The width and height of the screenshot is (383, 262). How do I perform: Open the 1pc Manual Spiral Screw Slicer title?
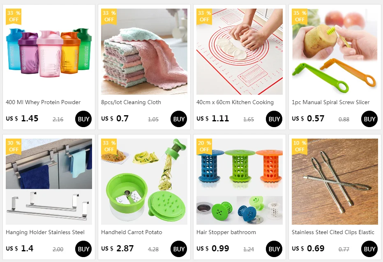coord(330,103)
